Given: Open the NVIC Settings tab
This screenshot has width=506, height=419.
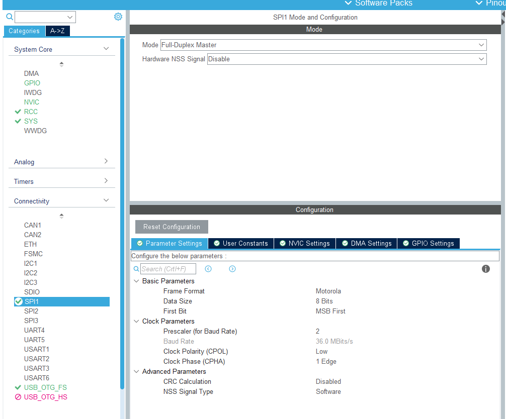Looking at the screenshot, I should [x=305, y=243].
